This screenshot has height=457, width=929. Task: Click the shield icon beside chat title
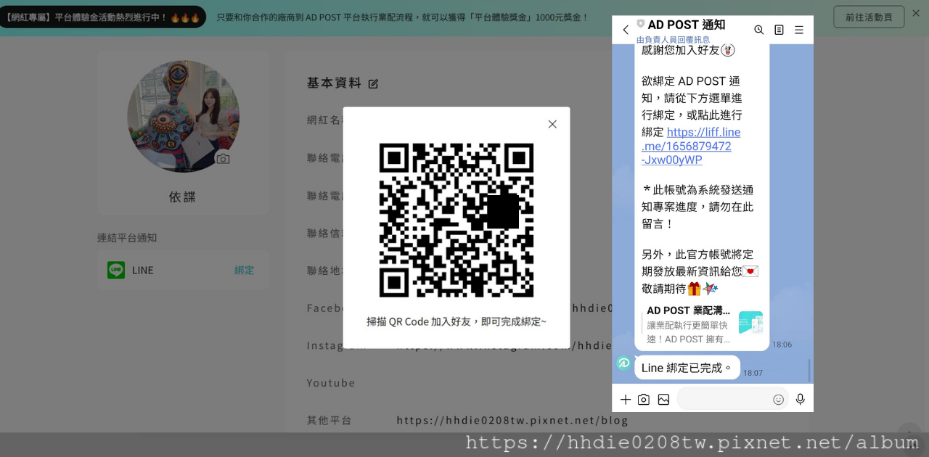pos(640,24)
